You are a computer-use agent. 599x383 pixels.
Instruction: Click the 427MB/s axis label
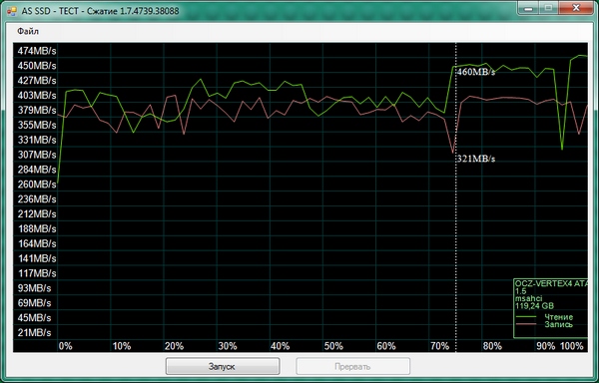click(x=37, y=81)
